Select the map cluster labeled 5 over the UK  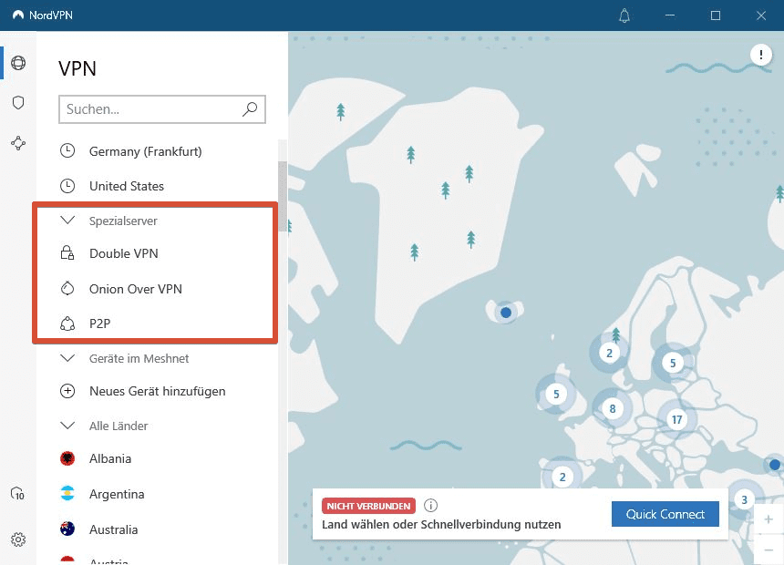pyautogui.click(x=556, y=395)
